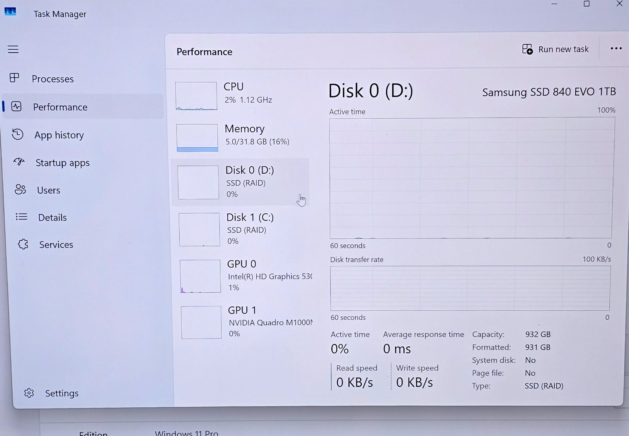Click the Write speed 0 KB/s value
This screenshot has width=629, height=436.
click(x=414, y=382)
